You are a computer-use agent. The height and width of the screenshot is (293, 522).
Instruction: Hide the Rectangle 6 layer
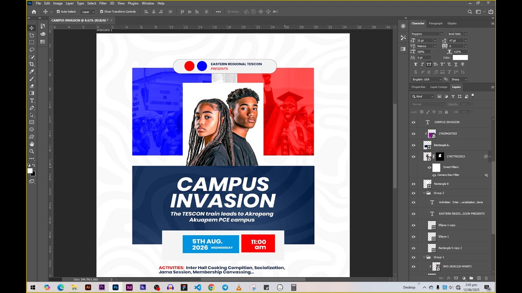pyautogui.click(x=414, y=145)
